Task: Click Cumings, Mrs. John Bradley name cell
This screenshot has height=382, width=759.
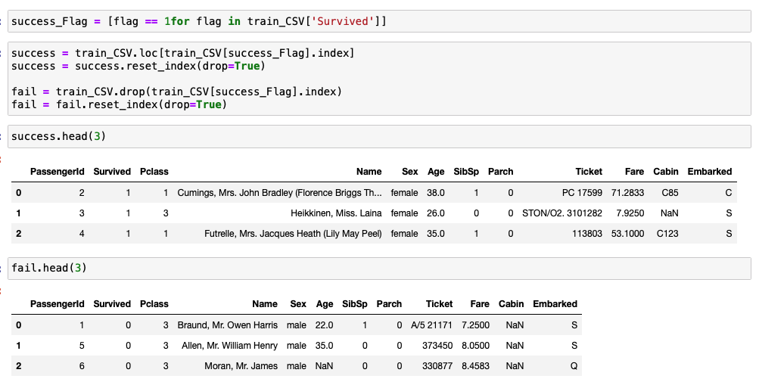Action: tap(279, 193)
